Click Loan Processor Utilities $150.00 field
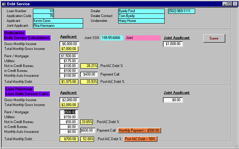The height and width of the screenshot is (149, 239). click(x=69, y=117)
